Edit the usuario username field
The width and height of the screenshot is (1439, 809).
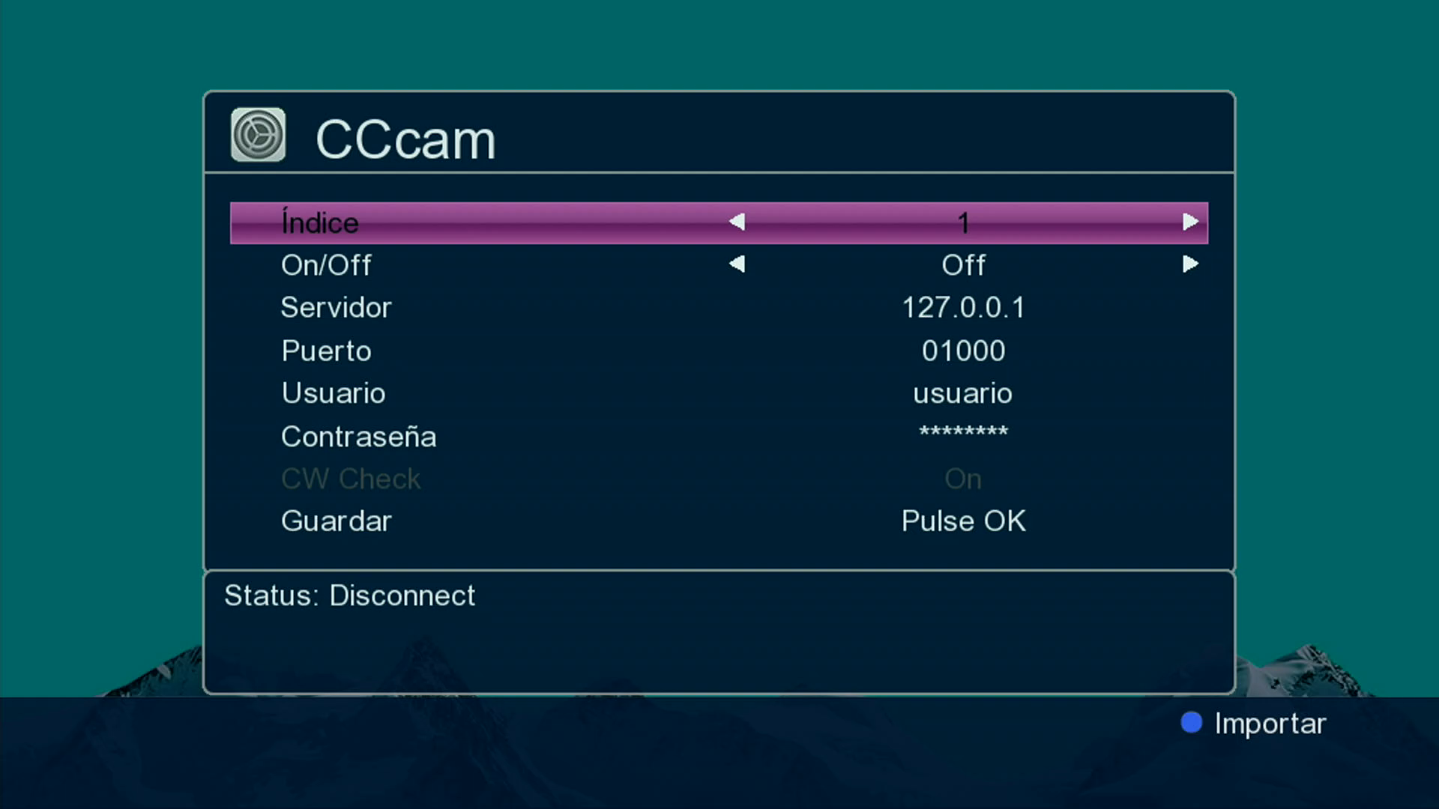click(x=963, y=393)
